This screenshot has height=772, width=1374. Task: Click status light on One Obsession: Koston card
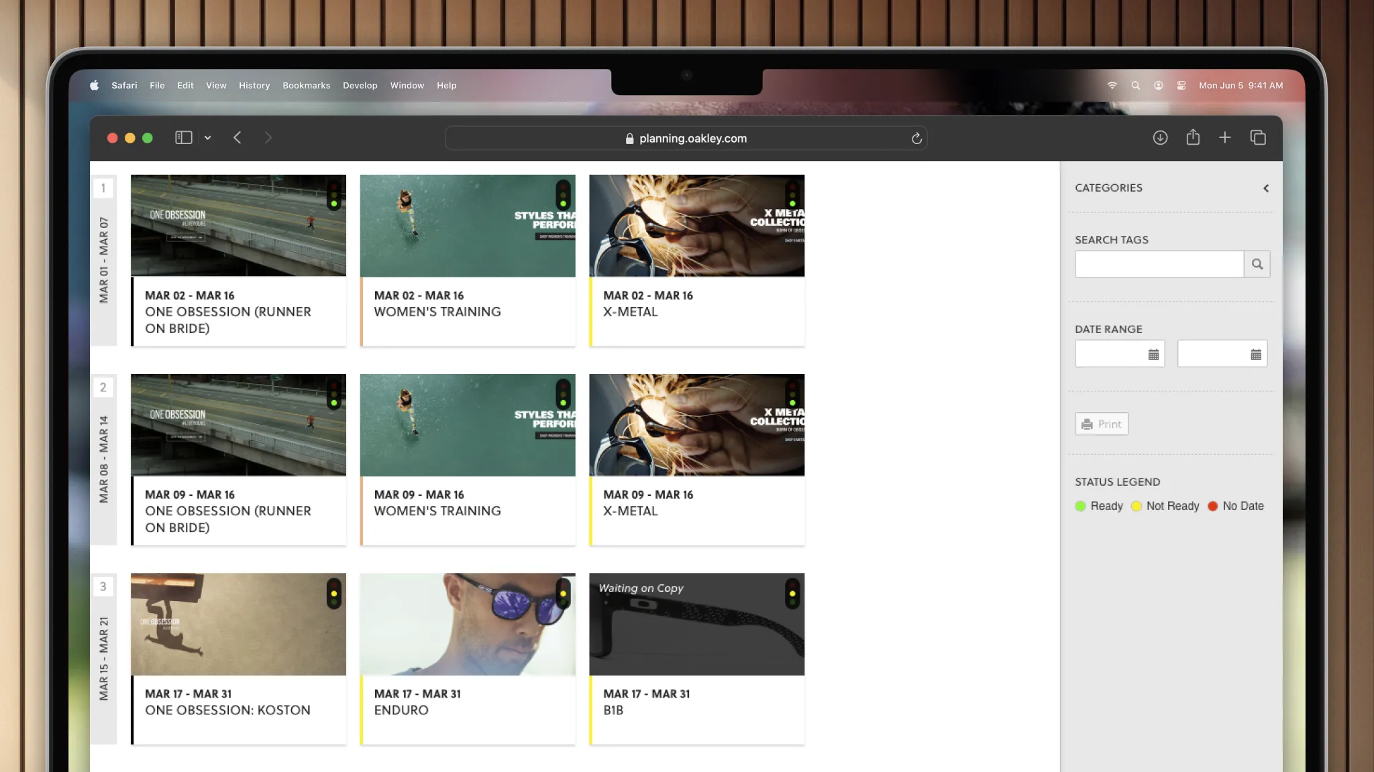tap(334, 593)
